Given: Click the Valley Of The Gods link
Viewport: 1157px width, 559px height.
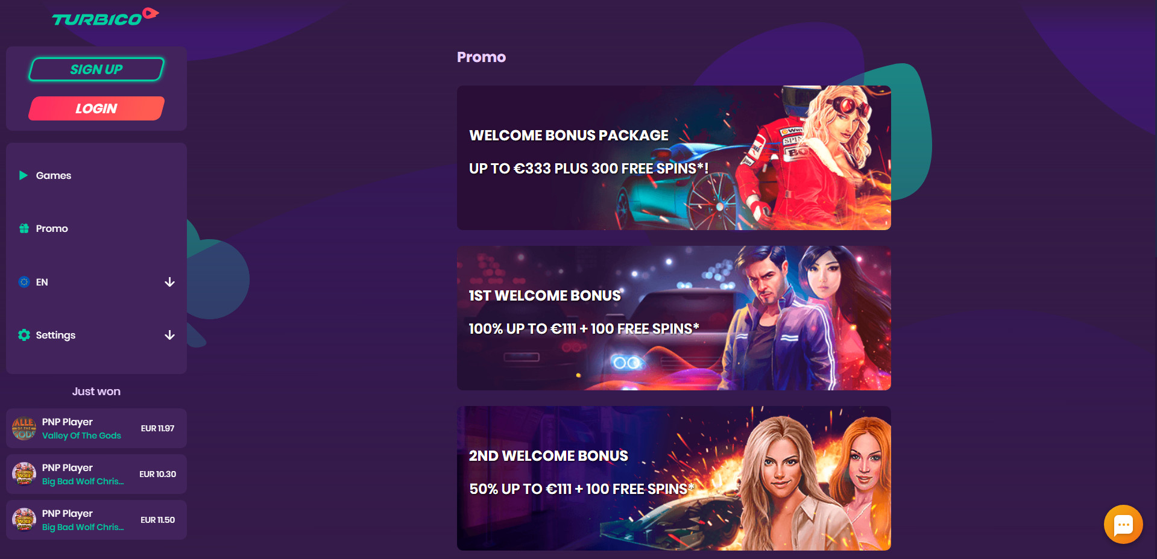Looking at the screenshot, I should tap(81, 436).
